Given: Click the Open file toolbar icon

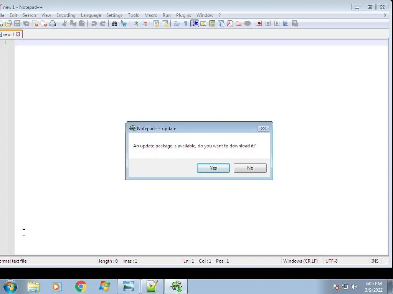Looking at the screenshot, I should click(8, 23).
